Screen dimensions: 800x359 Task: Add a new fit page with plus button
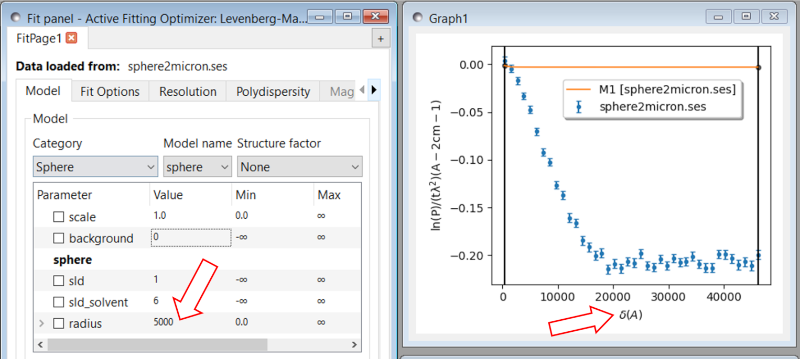(381, 39)
